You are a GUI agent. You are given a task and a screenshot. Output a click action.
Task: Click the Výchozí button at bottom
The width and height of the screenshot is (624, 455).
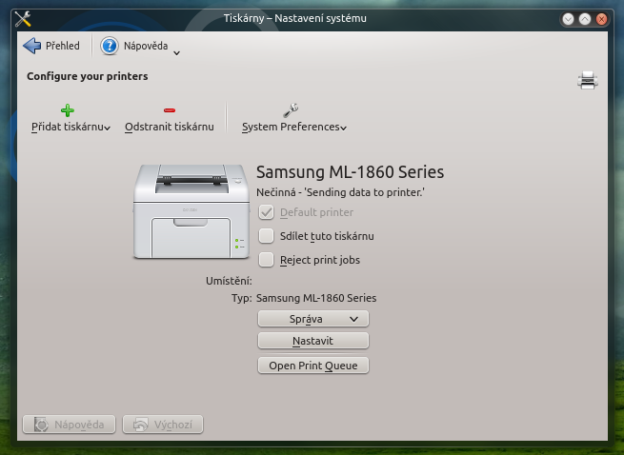[163, 425]
